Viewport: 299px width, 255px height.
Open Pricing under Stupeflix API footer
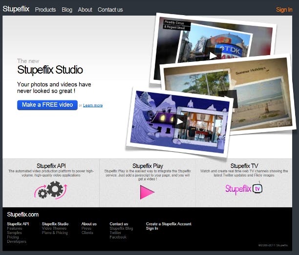coord(13,237)
